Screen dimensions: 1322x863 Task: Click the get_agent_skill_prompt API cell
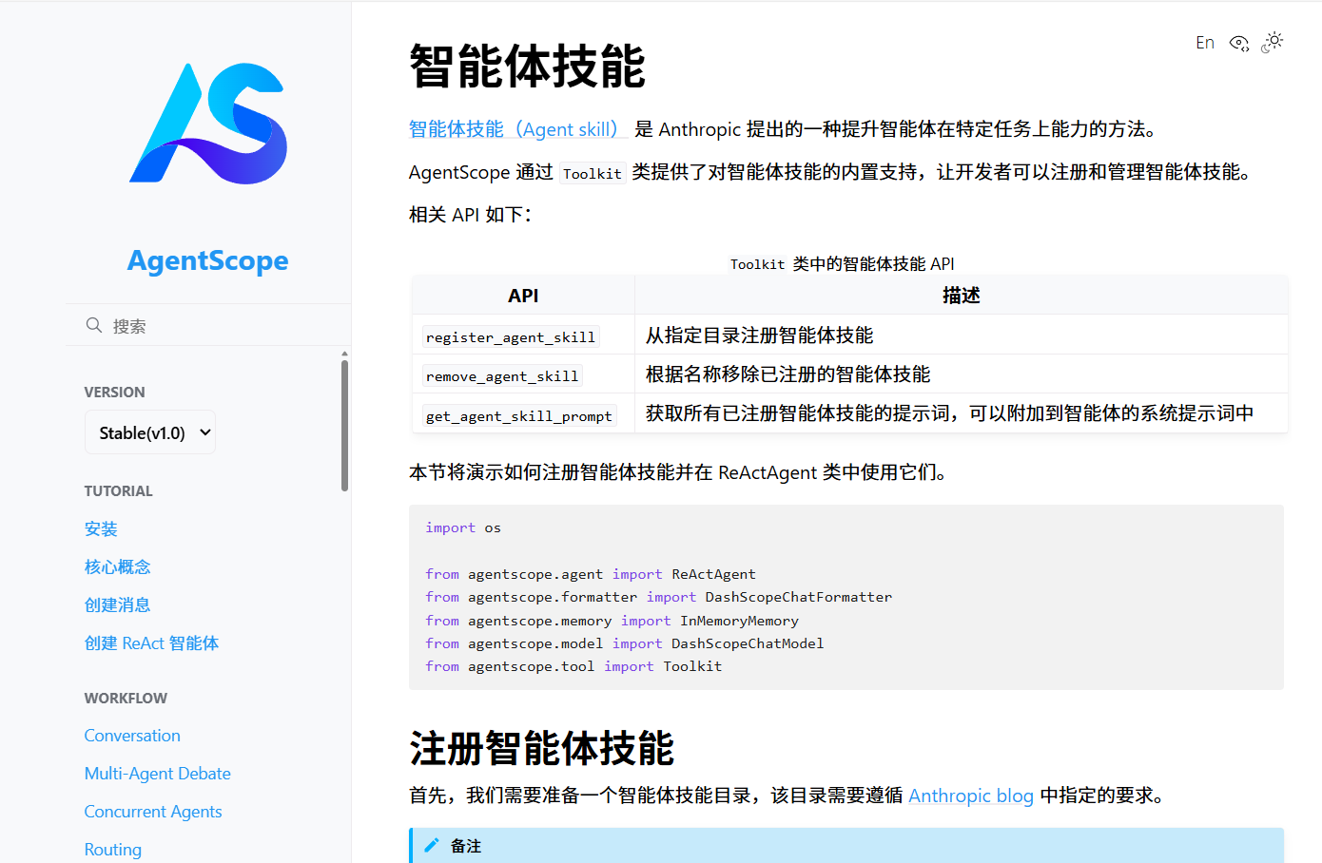[x=523, y=413]
